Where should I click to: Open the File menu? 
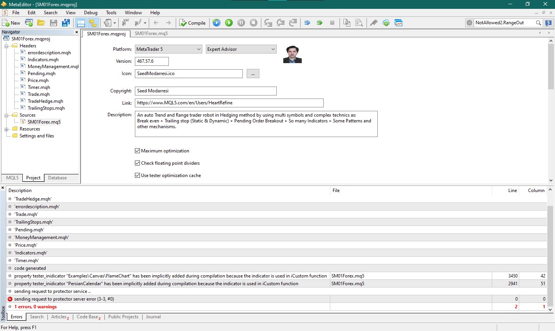click(x=16, y=13)
